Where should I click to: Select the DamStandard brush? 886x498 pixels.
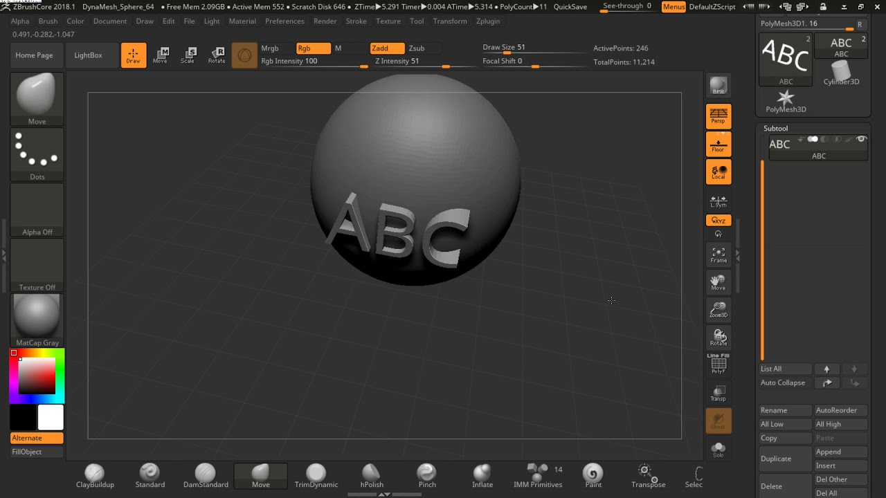(x=206, y=476)
